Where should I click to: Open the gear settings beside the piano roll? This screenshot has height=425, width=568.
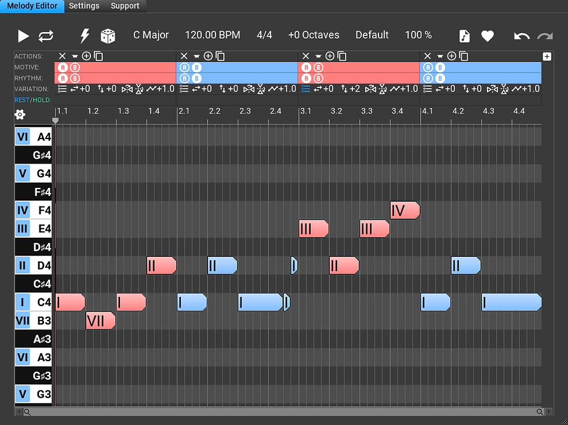point(20,114)
